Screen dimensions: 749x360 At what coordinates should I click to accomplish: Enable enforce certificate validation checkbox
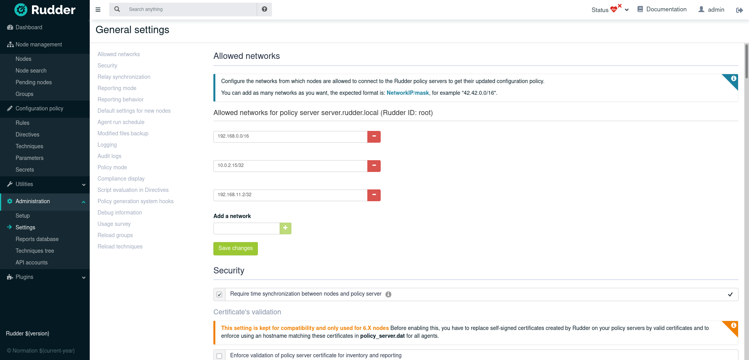point(219,356)
